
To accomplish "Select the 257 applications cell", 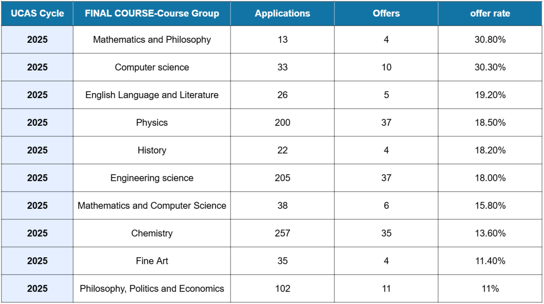I will [x=282, y=234].
